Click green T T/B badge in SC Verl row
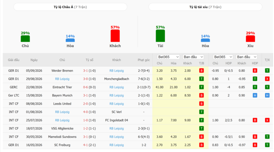The width and height of the screenshot is (274, 152). 201,112
